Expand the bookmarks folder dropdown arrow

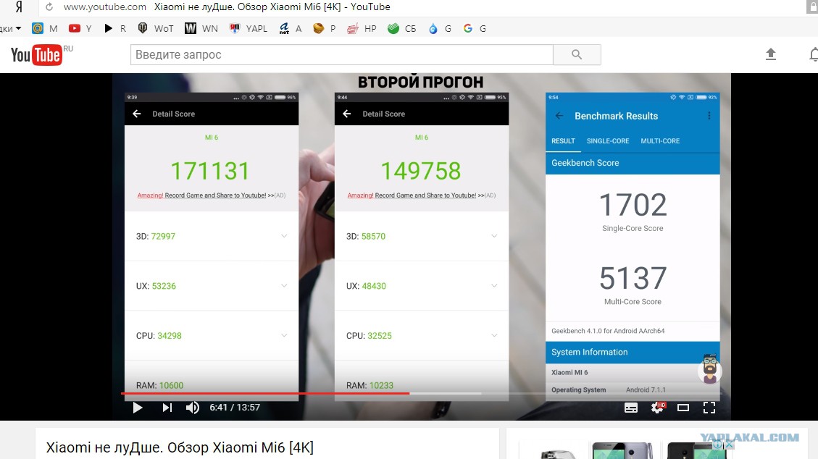click(18, 28)
